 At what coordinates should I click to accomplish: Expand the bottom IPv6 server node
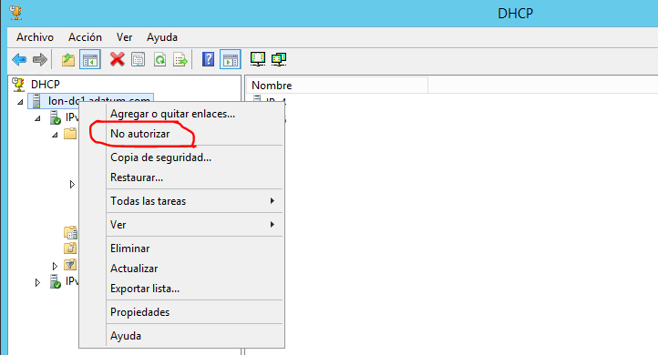coord(37,282)
